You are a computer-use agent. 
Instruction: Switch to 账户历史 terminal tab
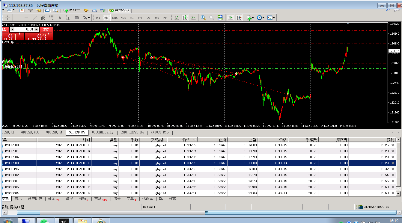click(35, 199)
